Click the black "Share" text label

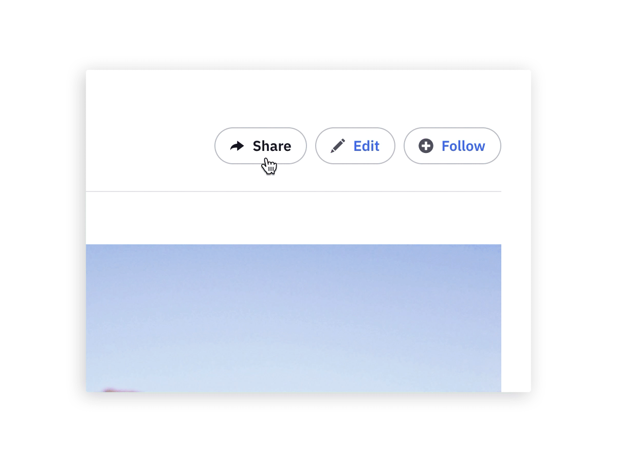tap(272, 146)
